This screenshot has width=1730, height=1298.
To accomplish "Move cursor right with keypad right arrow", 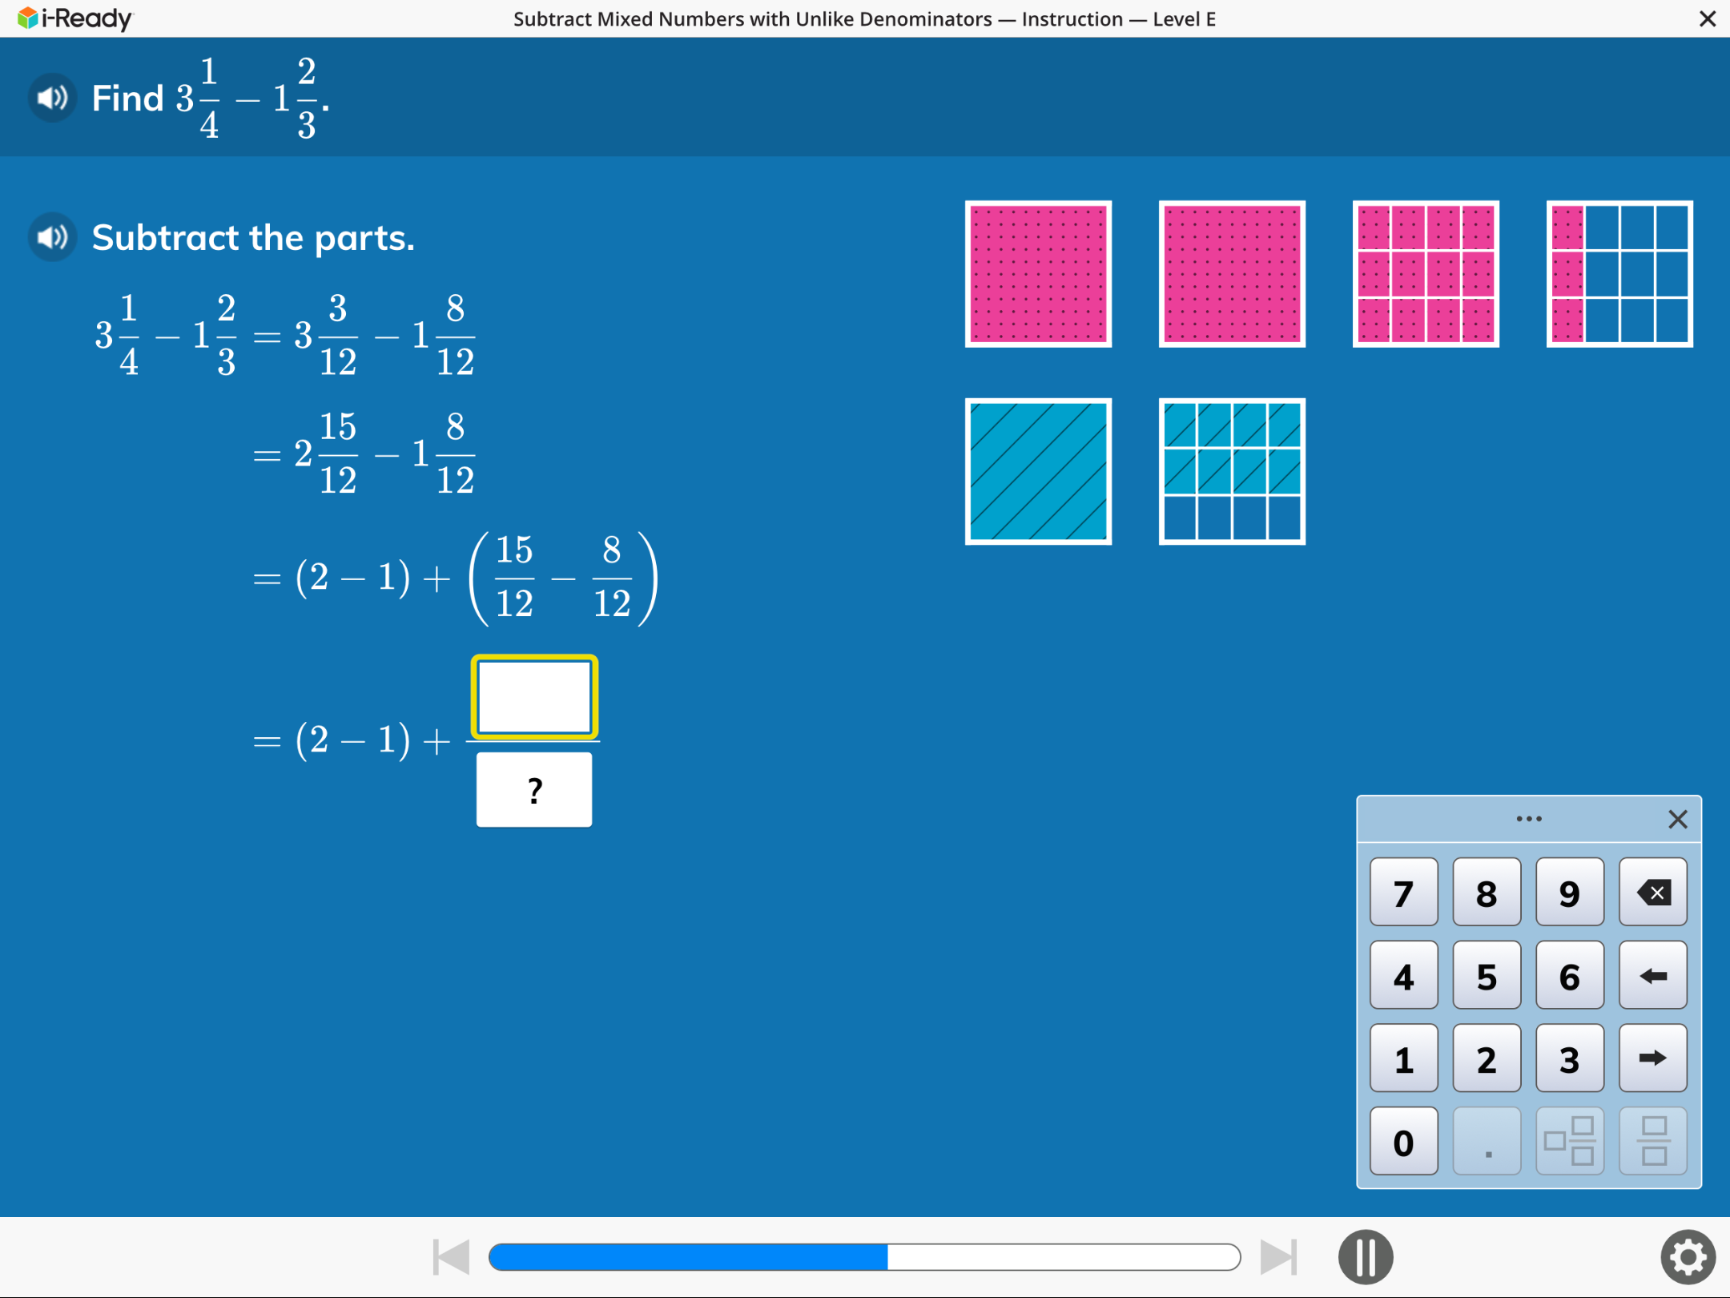I will coord(1653,1058).
